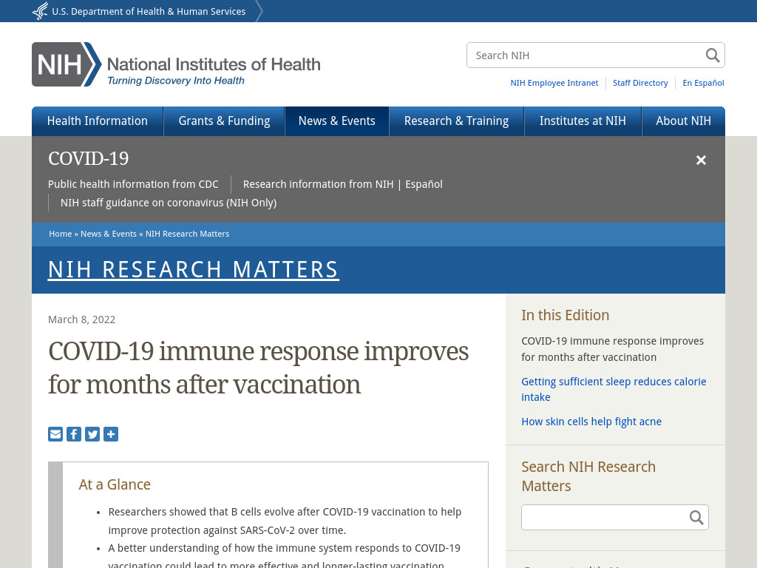The width and height of the screenshot is (757, 568).
Task: Open the Staff Directory link
Action: pyautogui.click(x=640, y=83)
